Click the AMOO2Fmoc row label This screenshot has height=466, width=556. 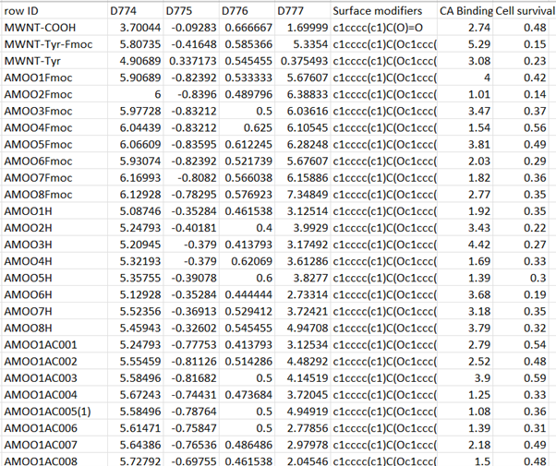tap(54, 94)
